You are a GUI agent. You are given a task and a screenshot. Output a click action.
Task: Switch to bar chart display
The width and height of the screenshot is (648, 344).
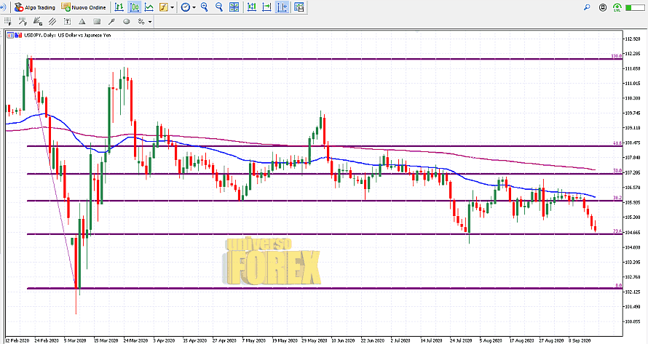click(x=119, y=7)
